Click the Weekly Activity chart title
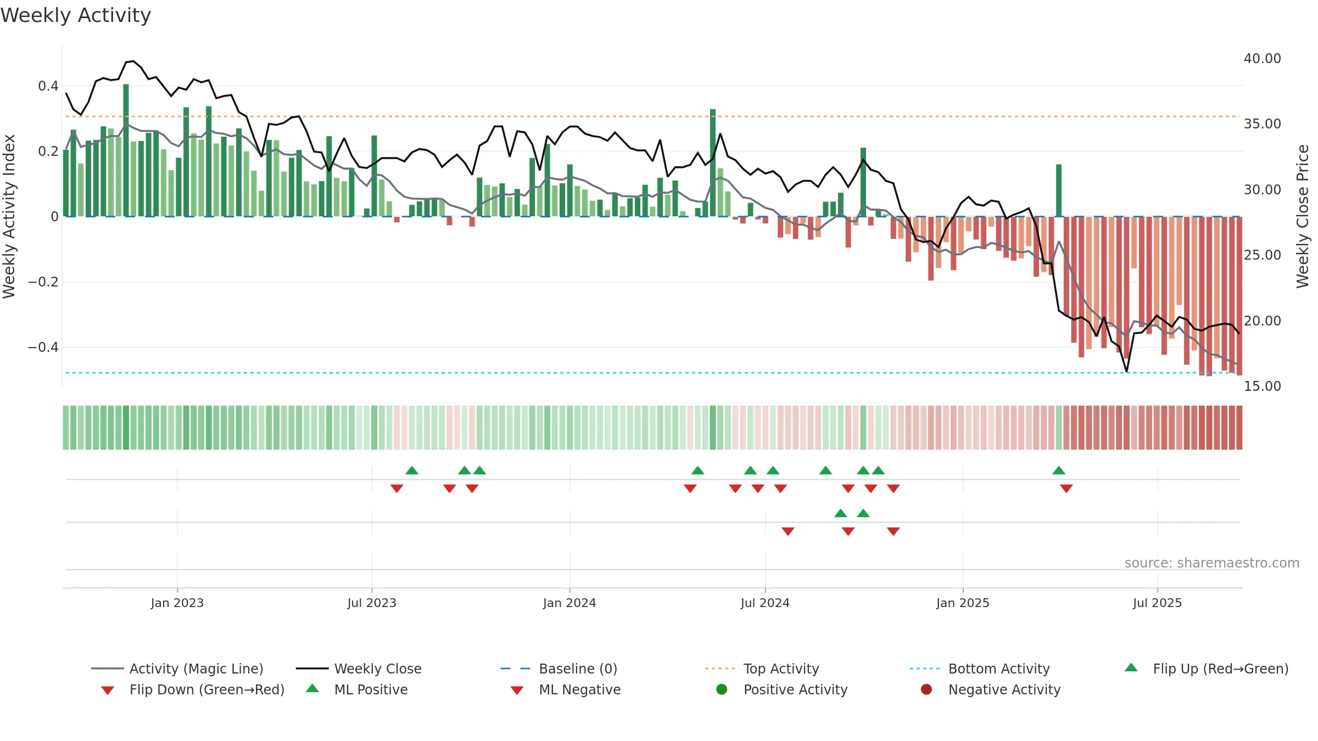The height and width of the screenshot is (741, 1318). pos(76,15)
